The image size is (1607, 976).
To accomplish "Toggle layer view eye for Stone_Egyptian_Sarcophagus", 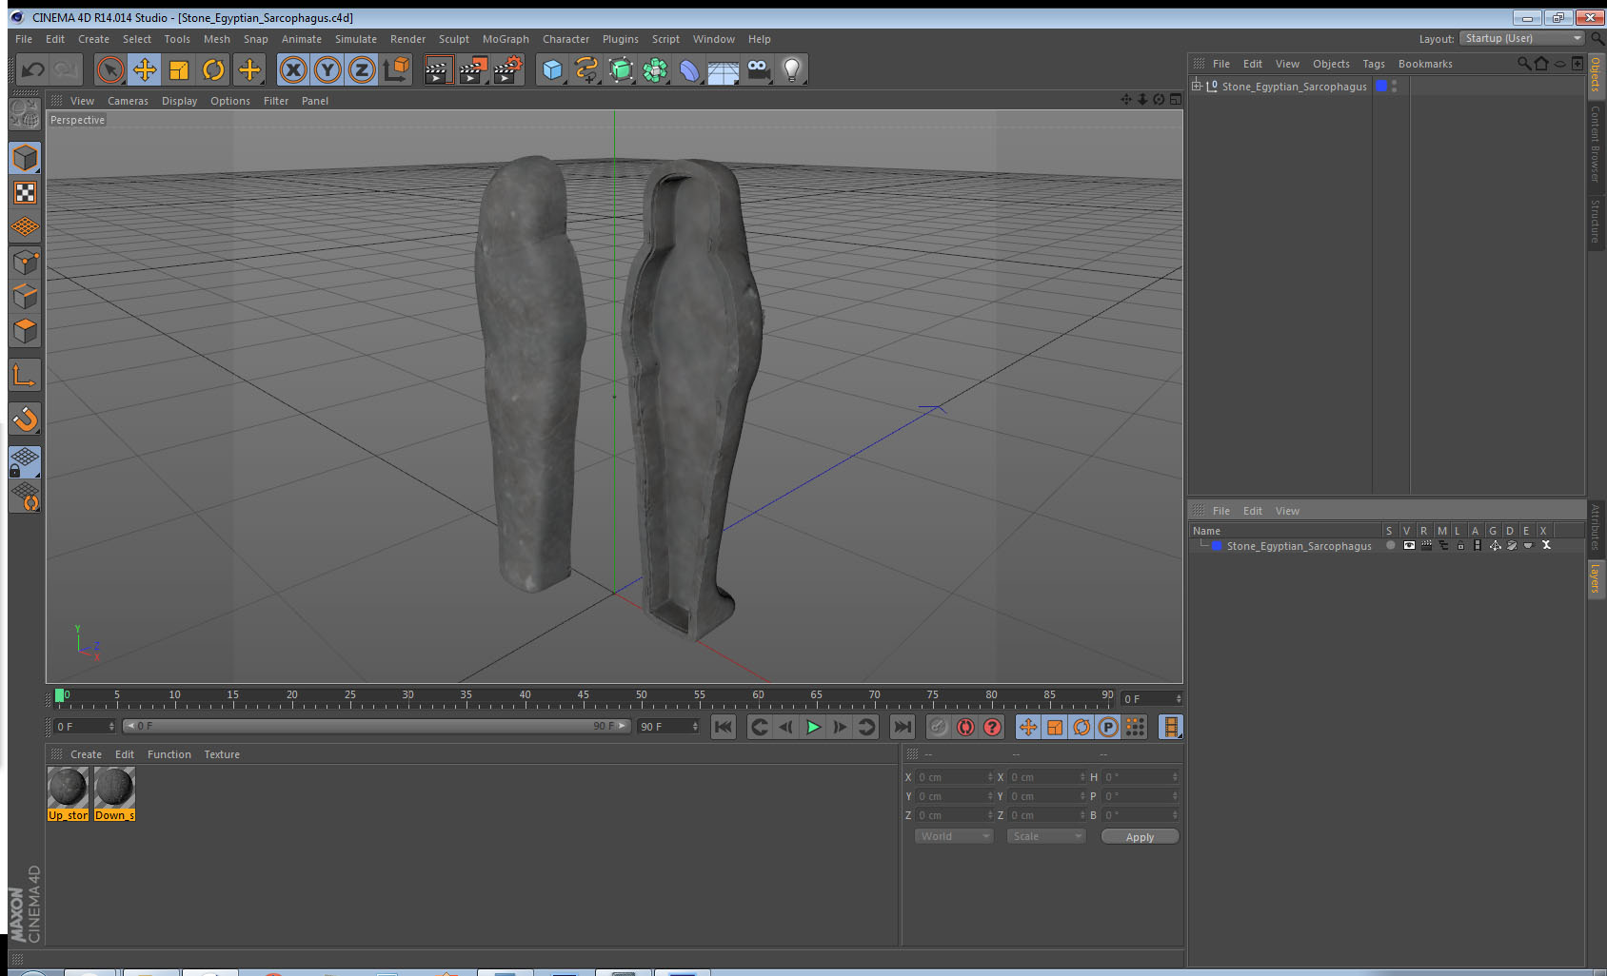I will coord(1409,545).
